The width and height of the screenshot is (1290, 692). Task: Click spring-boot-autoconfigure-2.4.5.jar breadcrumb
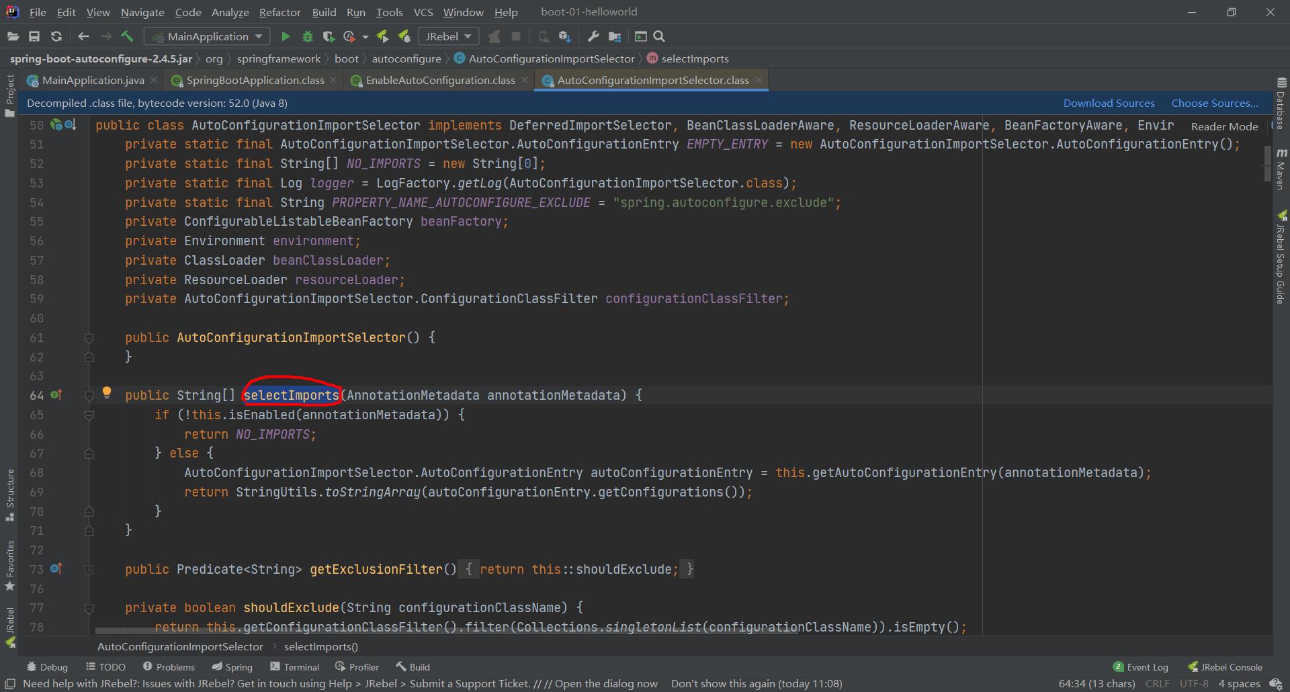pyautogui.click(x=101, y=58)
